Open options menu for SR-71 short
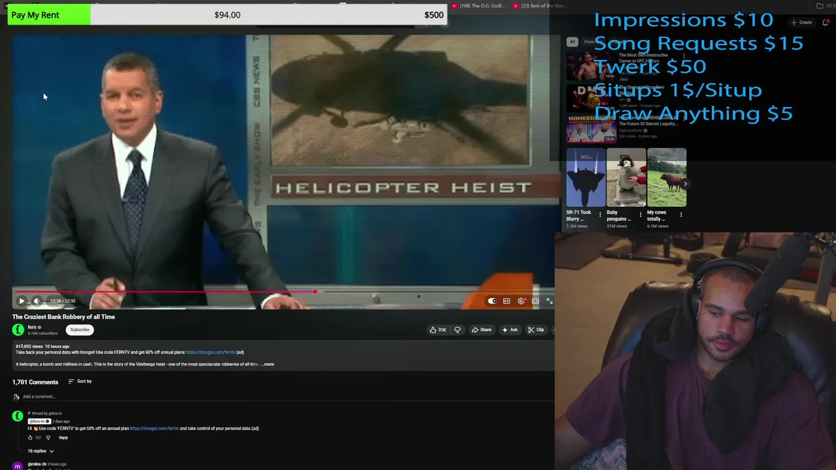This screenshot has width=836, height=470. click(600, 214)
